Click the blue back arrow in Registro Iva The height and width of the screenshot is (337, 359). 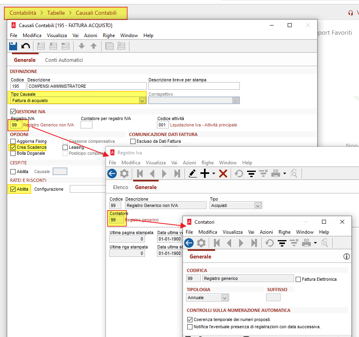coord(112,173)
